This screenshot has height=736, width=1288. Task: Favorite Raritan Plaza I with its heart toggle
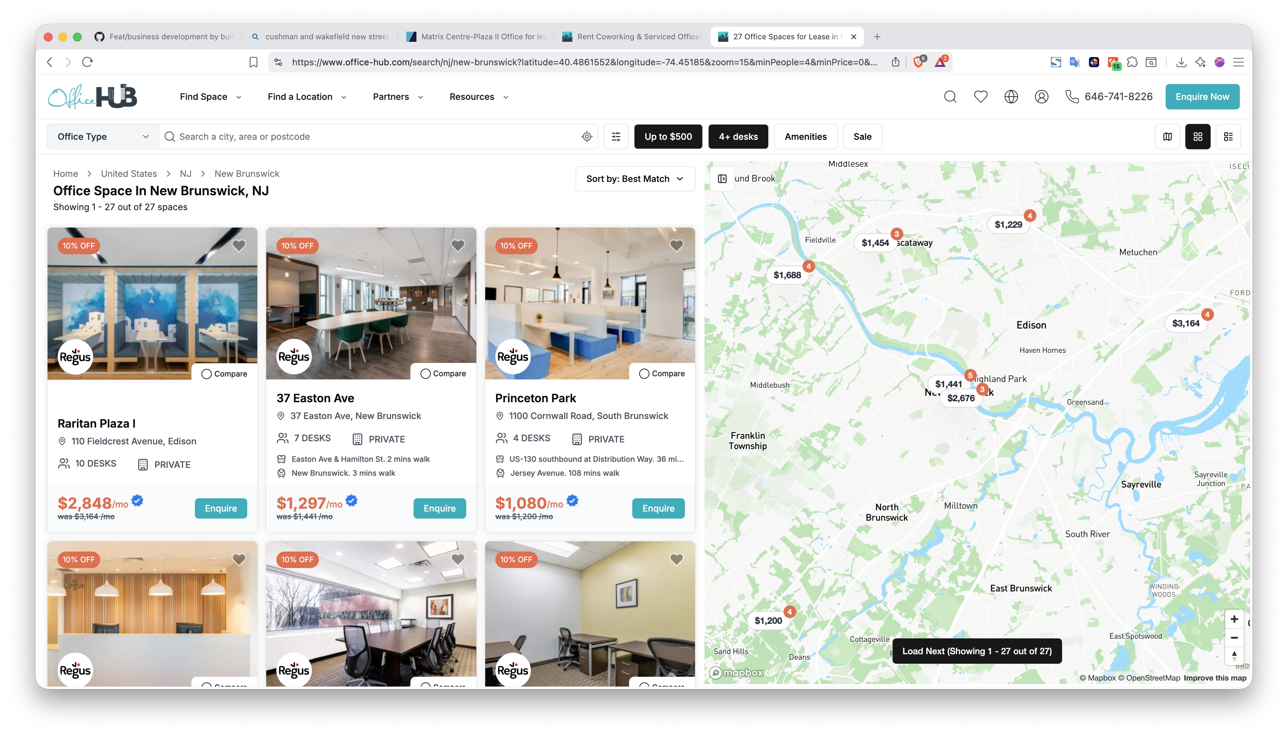pos(239,245)
